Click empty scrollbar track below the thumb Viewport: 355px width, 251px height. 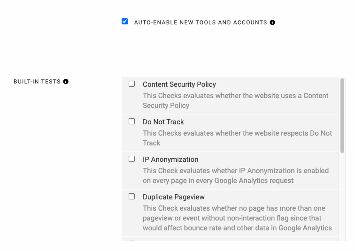[342, 197]
